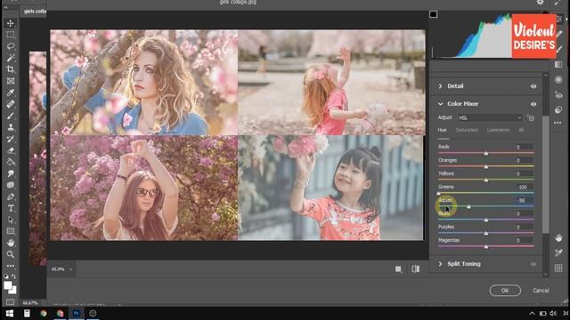Swap foreground and background colors
Image resolution: width=570 pixels, height=320 pixels.
coord(14,276)
